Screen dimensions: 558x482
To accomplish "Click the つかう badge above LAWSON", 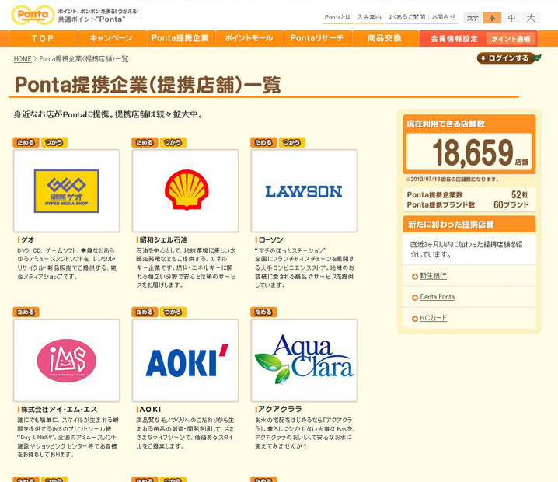I will click(291, 142).
